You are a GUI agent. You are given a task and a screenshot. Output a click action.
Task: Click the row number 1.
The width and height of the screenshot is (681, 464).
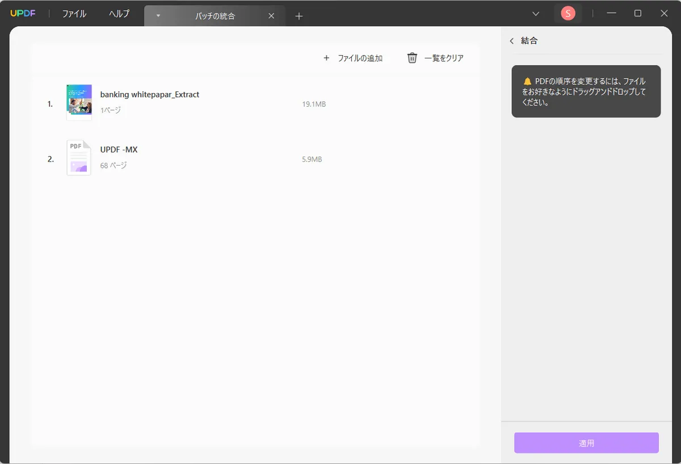pyautogui.click(x=50, y=104)
